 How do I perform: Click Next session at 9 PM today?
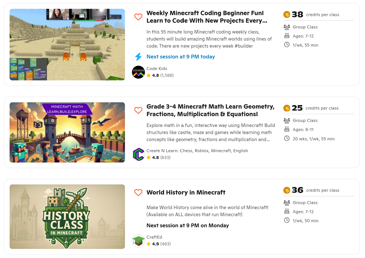(180, 57)
